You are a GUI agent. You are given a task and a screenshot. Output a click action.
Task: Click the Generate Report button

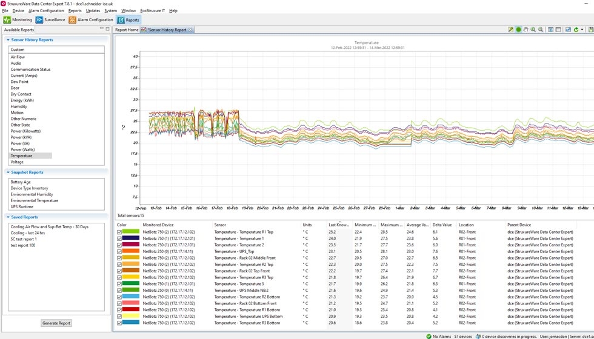[x=56, y=323]
